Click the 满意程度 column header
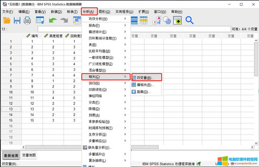This screenshot has height=167, width=259. pos(53,36)
